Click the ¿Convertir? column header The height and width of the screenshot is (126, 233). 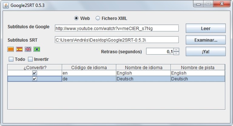coord(35,67)
